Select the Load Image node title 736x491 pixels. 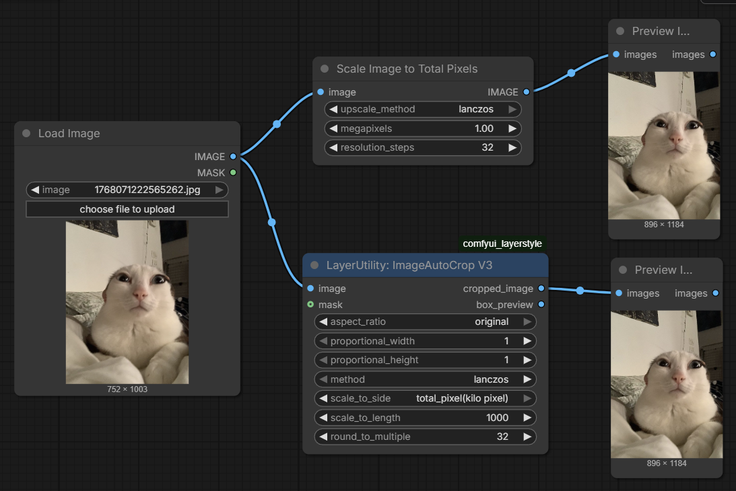point(69,134)
